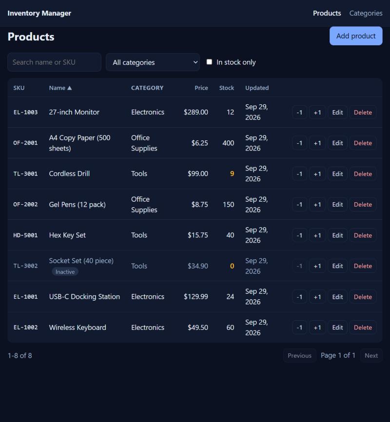Edit the Hex Key Set product
This screenshot has height=422, width=390.
pos(337,235)
